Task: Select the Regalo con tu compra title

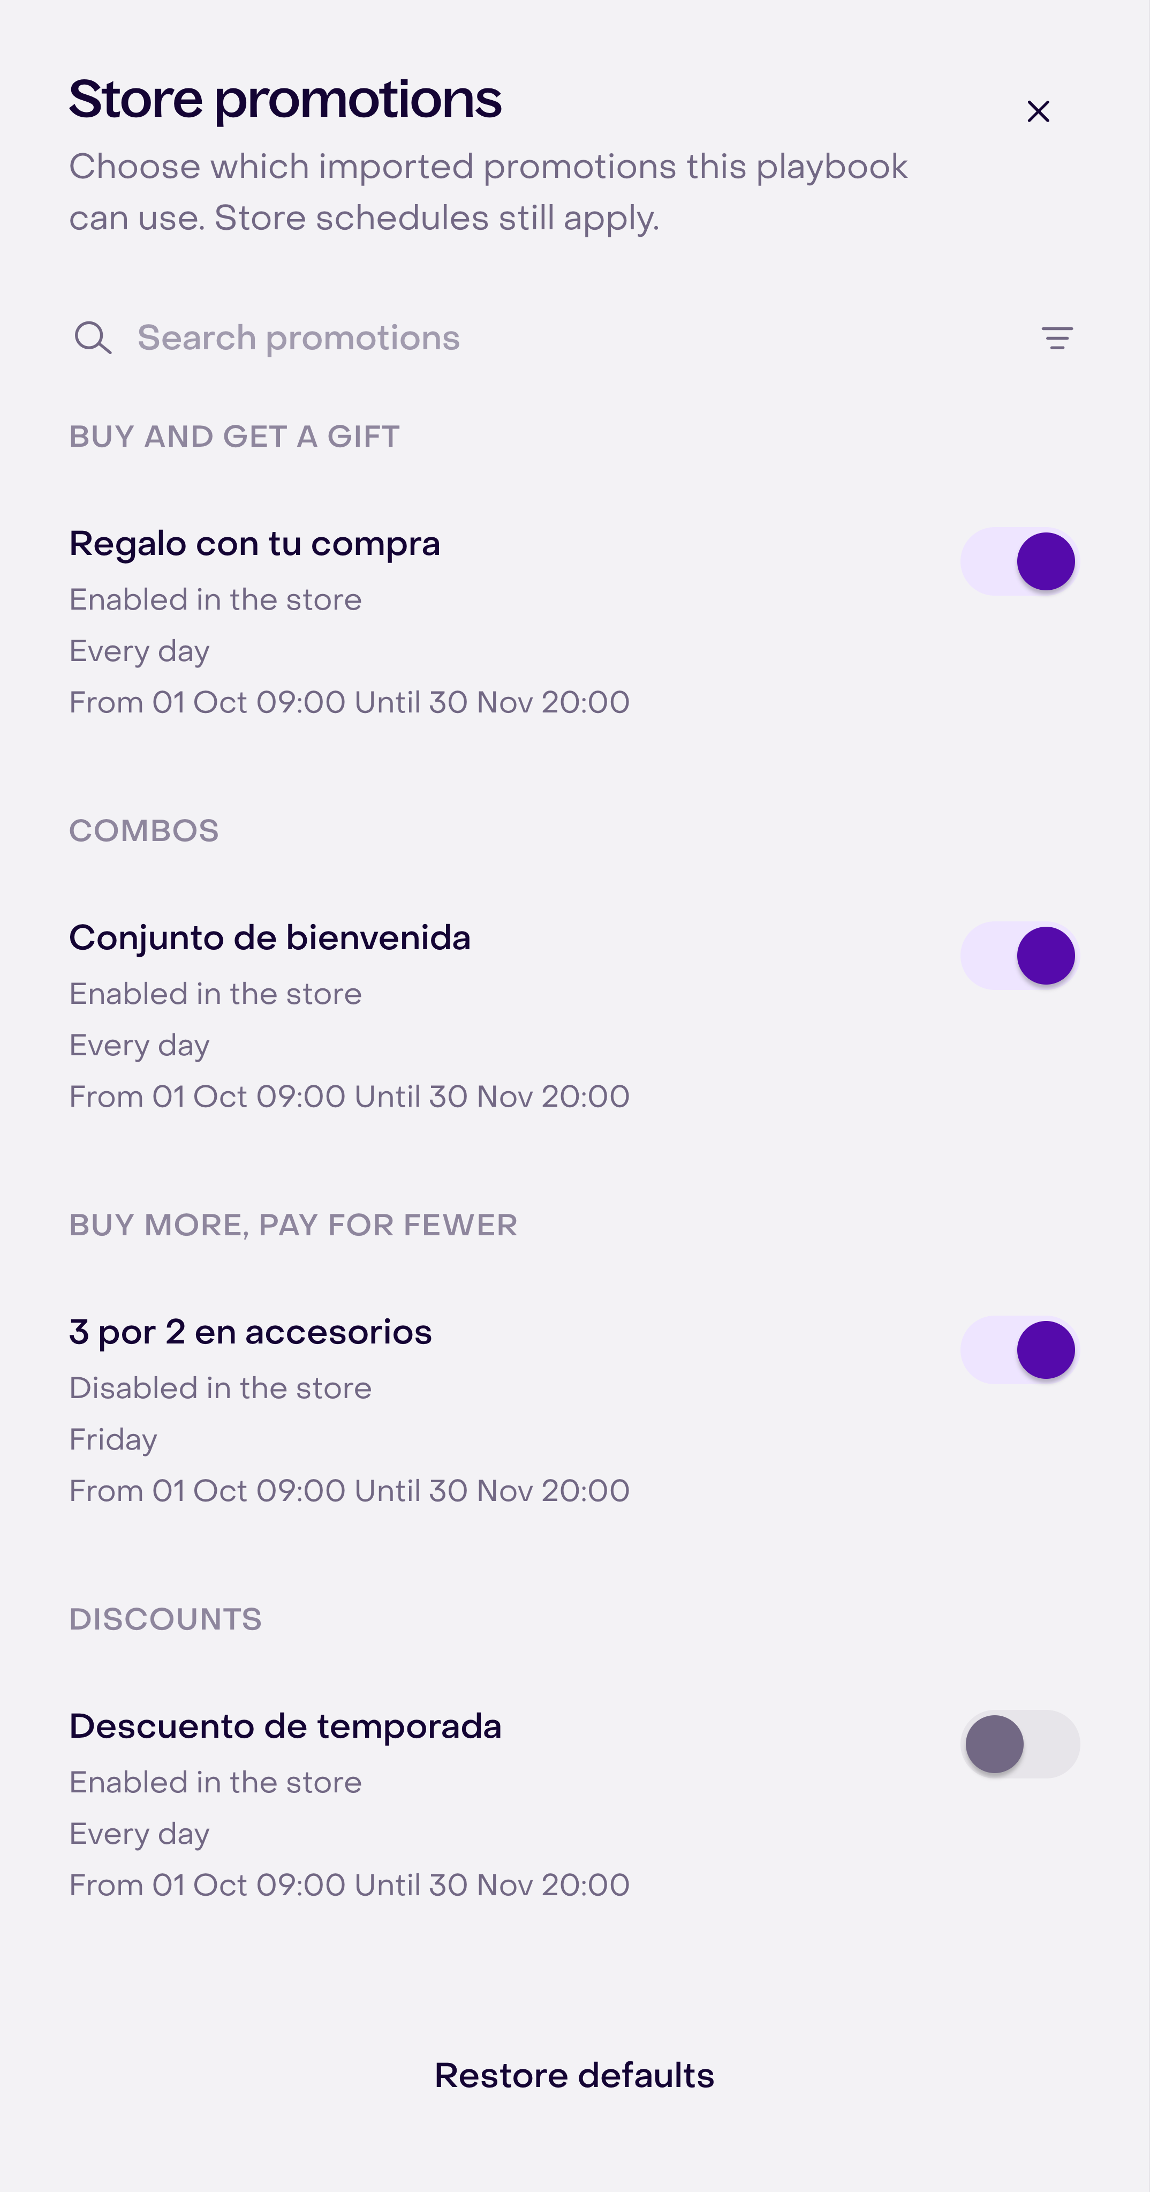Action: click(x=254, y=544)
